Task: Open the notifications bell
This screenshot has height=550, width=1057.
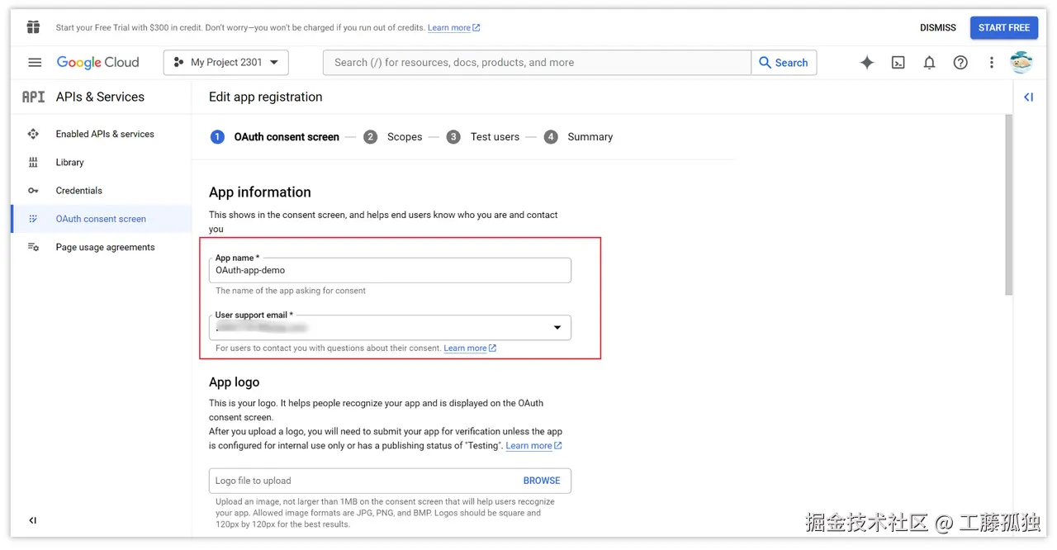Action: click(x=929, y=62)
